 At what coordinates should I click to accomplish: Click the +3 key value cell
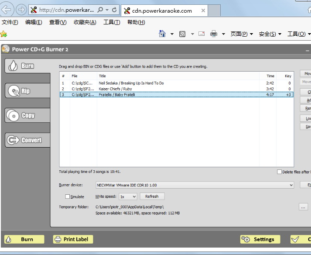288,95
